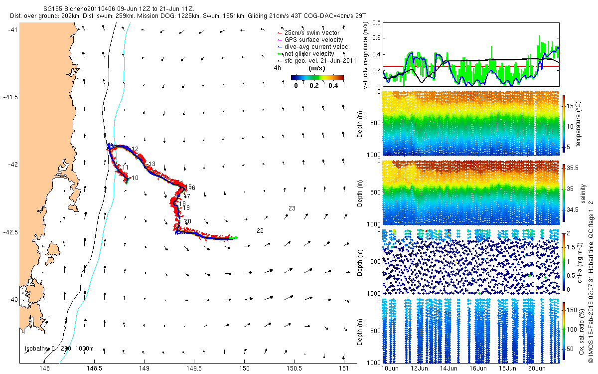Viewport: 598px width, 374px height.
Task: Click the '18Jun' date tick label
Action: [508, 368]
